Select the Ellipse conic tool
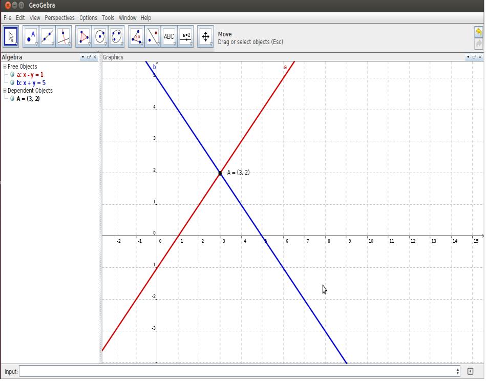This screenshot has width=486, height=381. 117,36
